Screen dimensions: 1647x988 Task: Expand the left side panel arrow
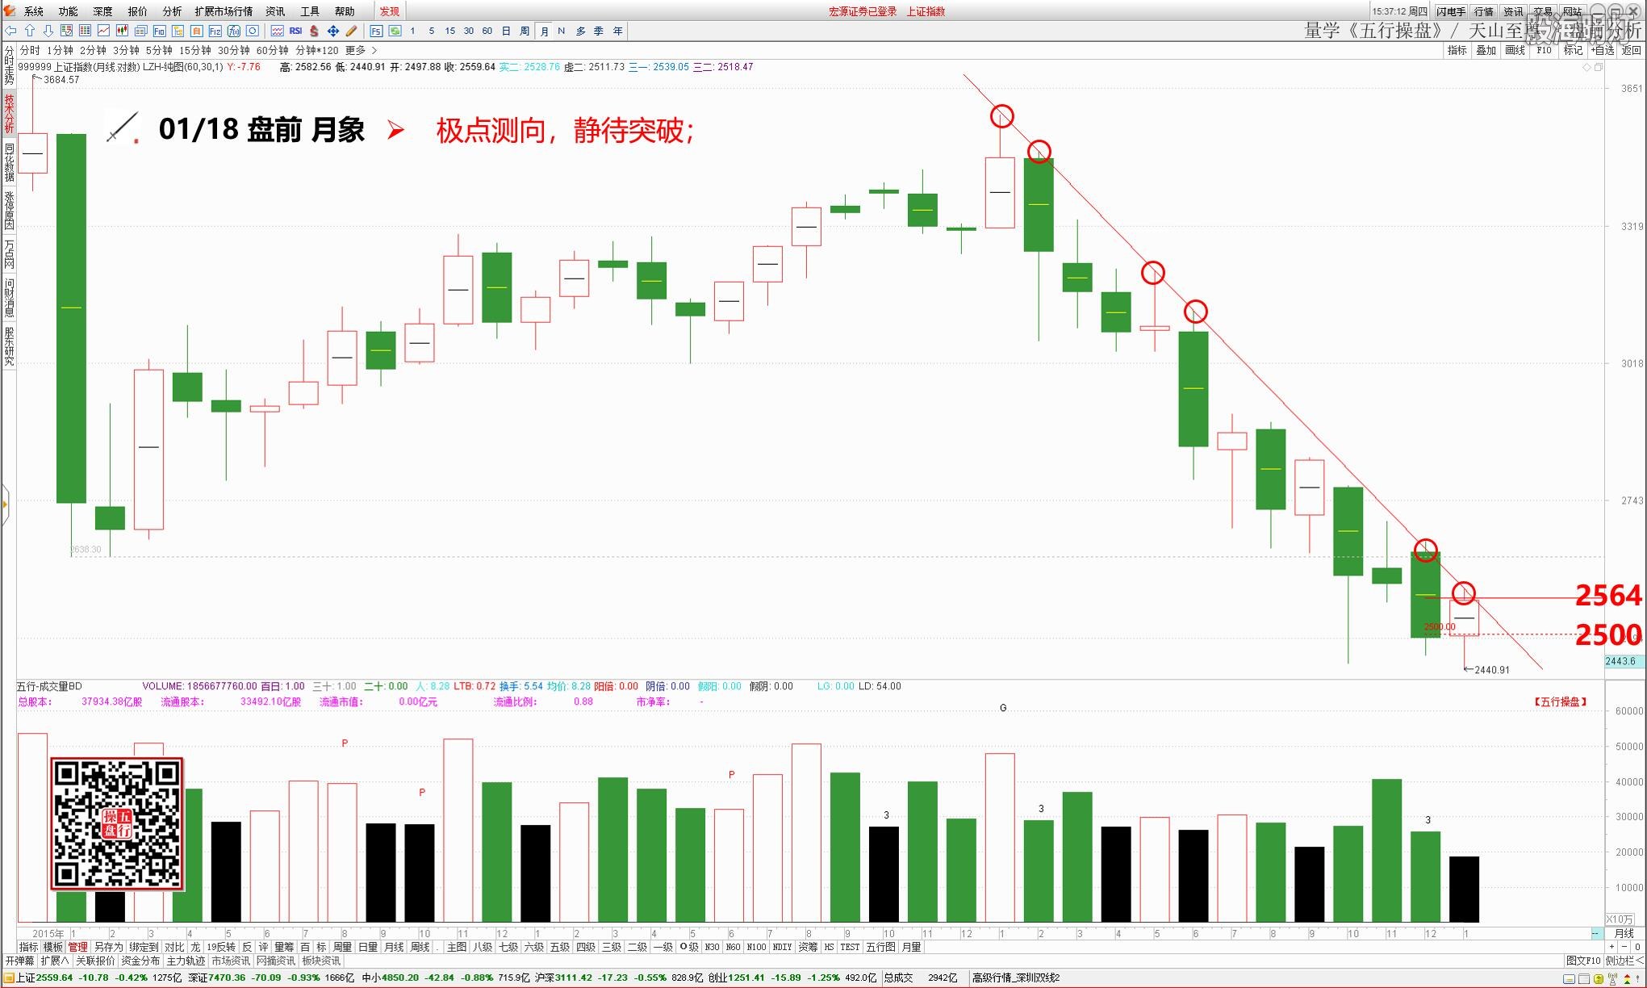click(x=5, y=504)
